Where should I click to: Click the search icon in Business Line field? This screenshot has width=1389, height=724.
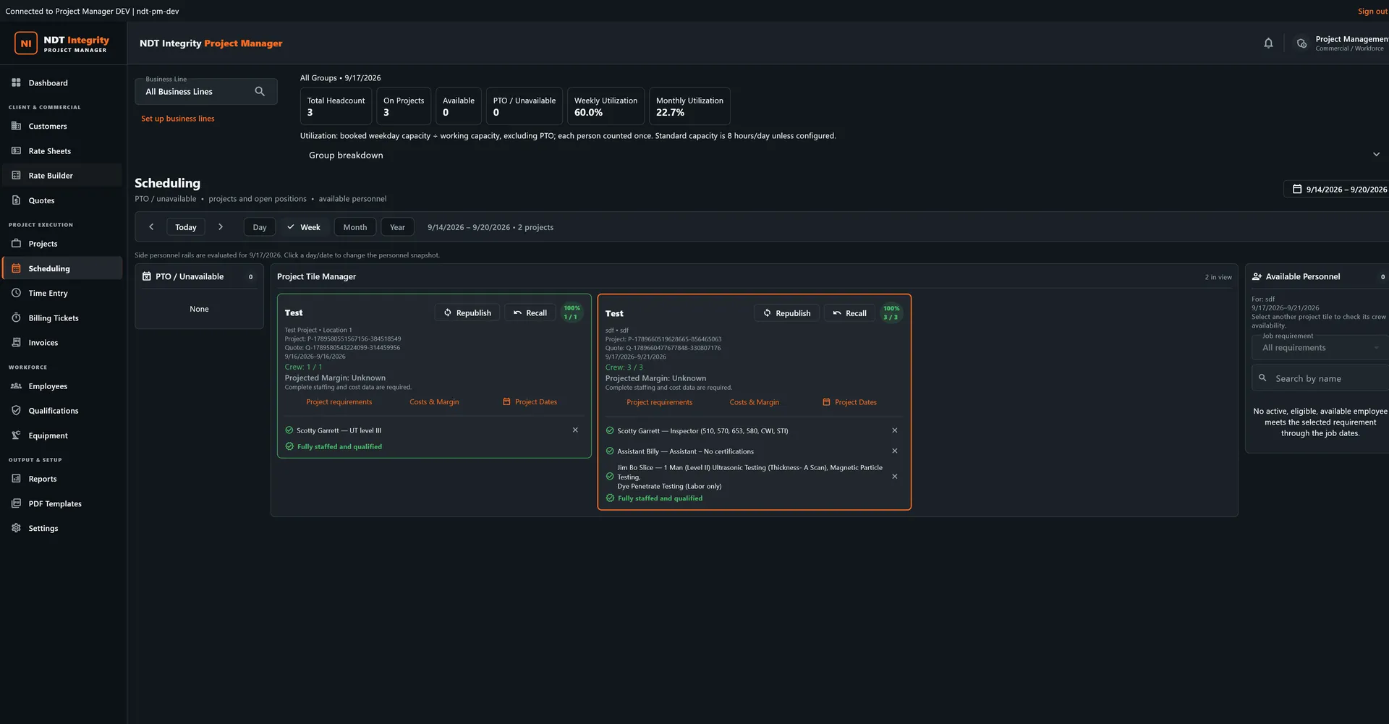(260, 92)
